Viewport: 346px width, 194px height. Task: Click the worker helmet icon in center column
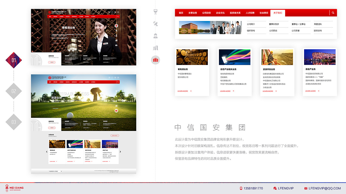155,36
